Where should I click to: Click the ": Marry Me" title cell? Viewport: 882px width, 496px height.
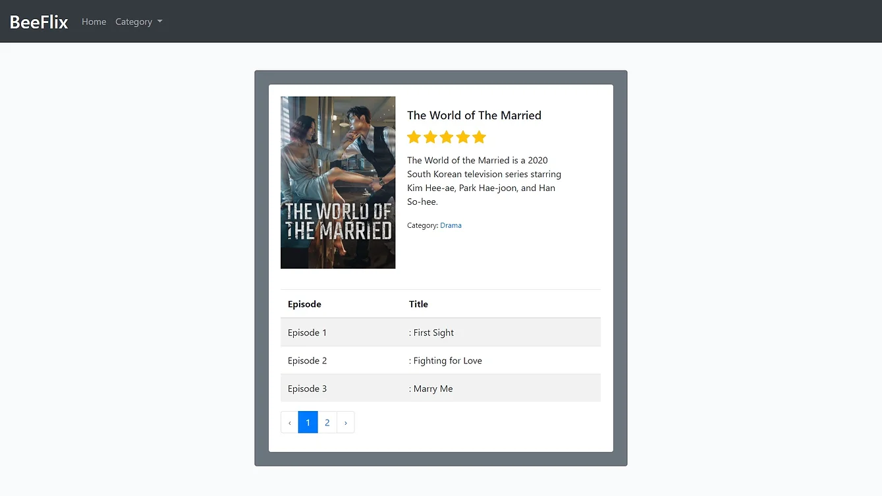click(501, 389)
